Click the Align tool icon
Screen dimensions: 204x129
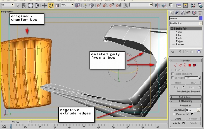click(x=164, y=5)
